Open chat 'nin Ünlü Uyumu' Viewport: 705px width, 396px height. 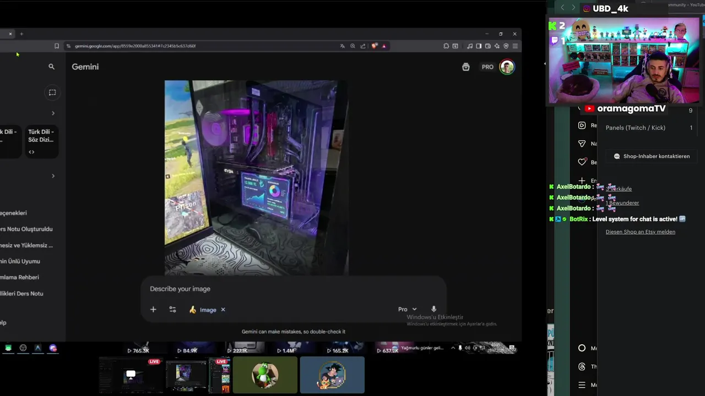pyautogui.click(x=20, y=261)
